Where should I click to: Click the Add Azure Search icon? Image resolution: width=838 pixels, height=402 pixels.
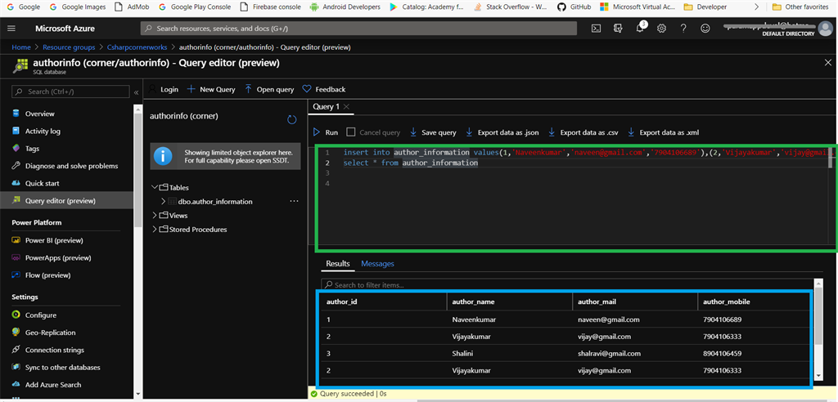coord(16,385)
